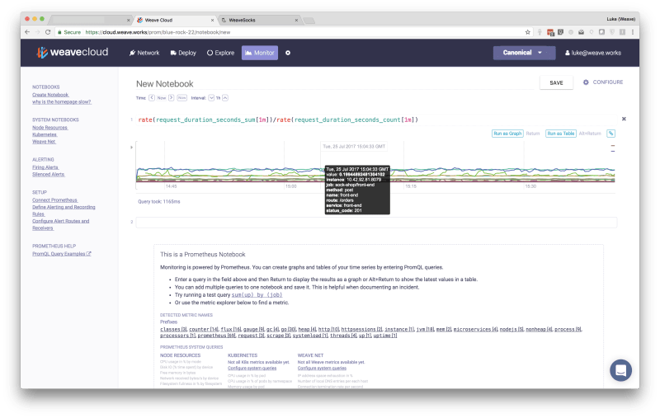Select the go [30] metric prefix
660x418 pixels.
(x=289, y=329)
